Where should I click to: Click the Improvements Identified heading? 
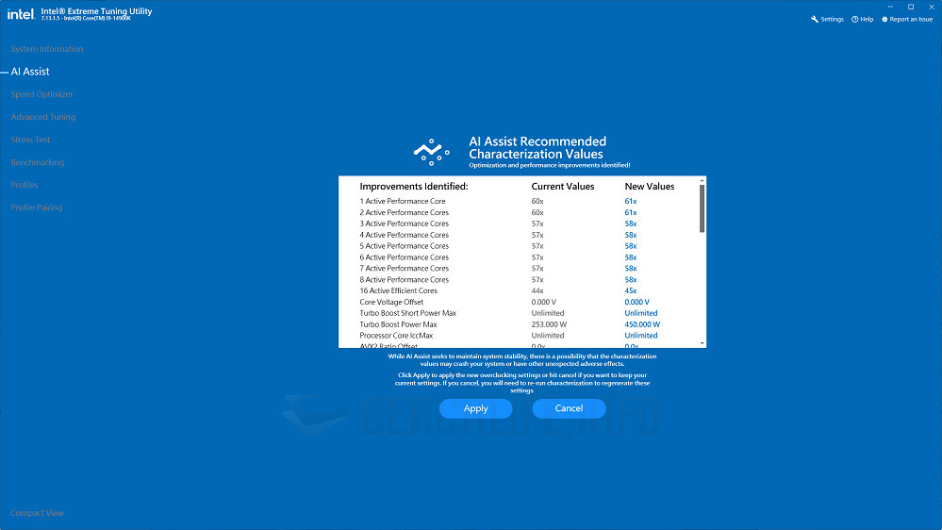[414, 187]
